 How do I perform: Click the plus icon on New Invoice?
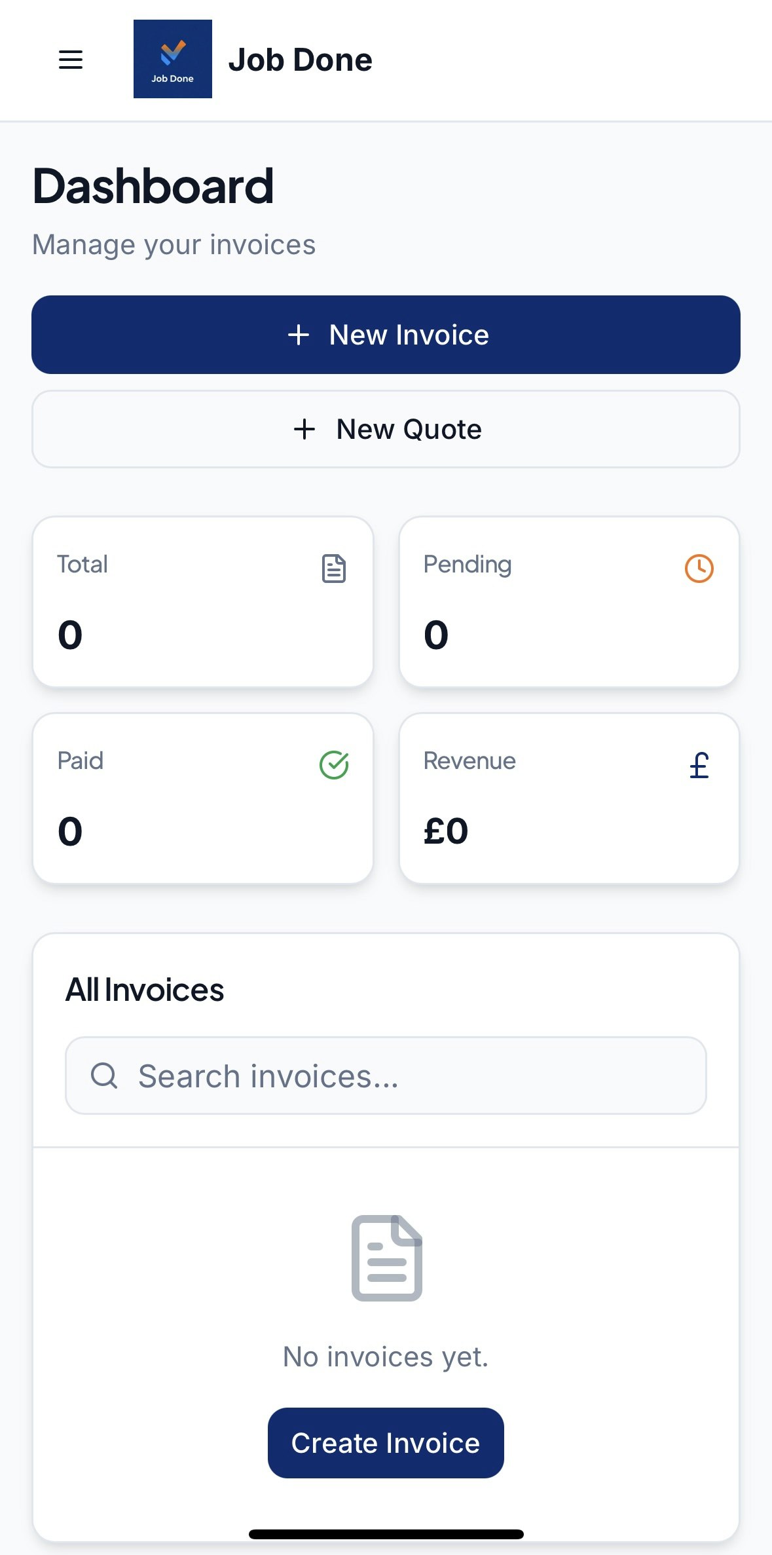point(299,335)
